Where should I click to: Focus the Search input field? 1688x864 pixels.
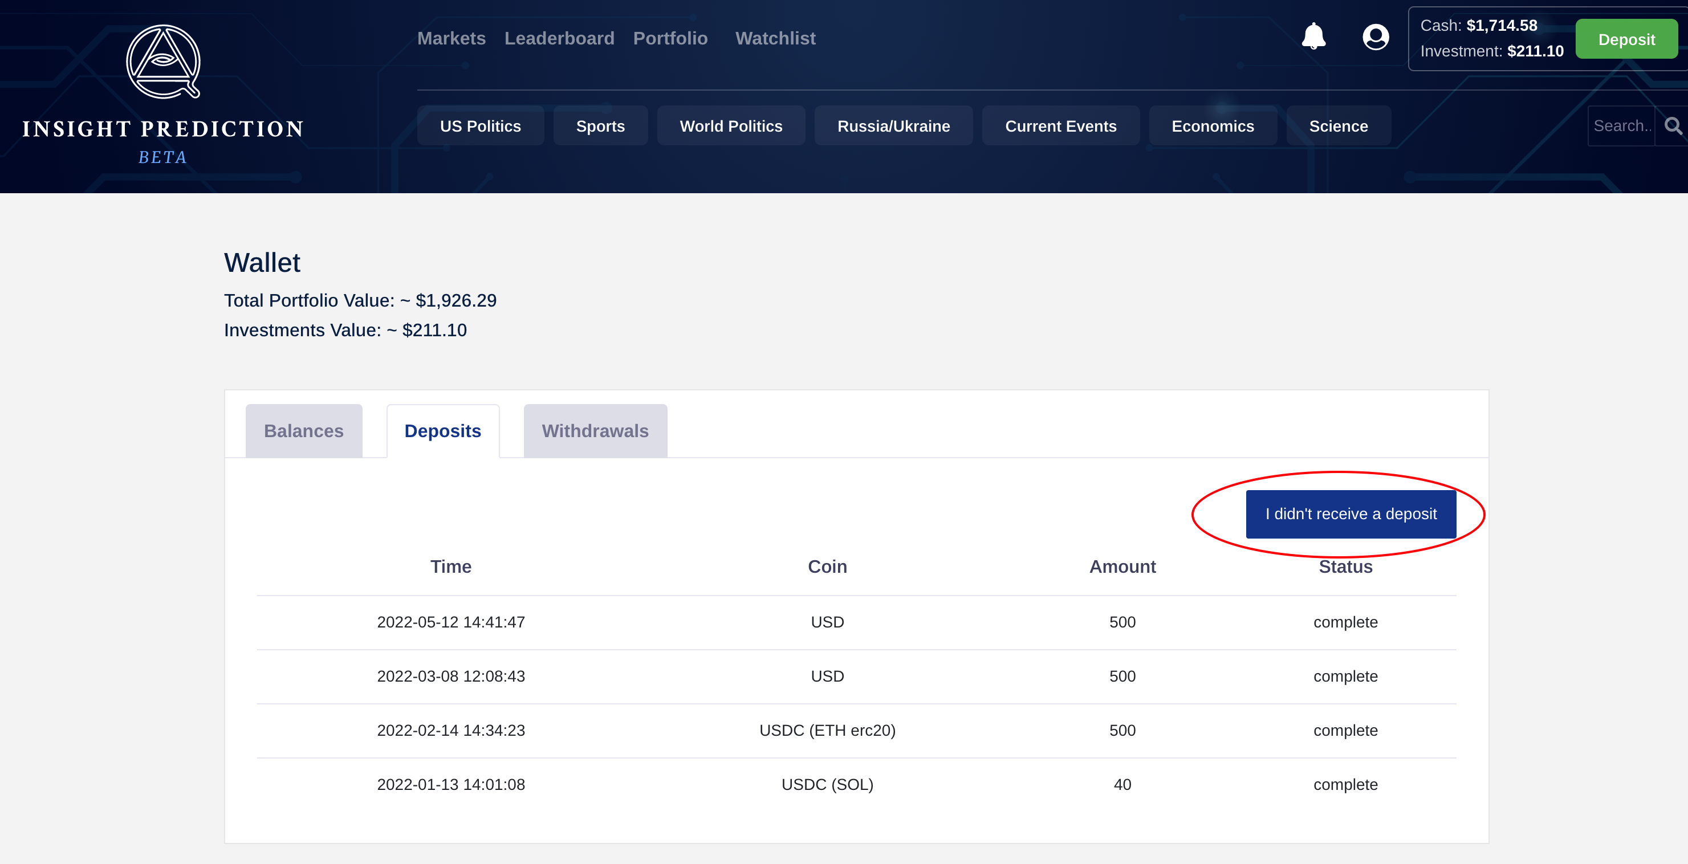[1622, 126]
